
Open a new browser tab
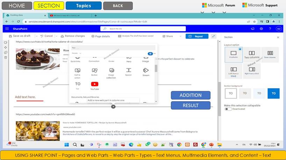pos(95,15)
